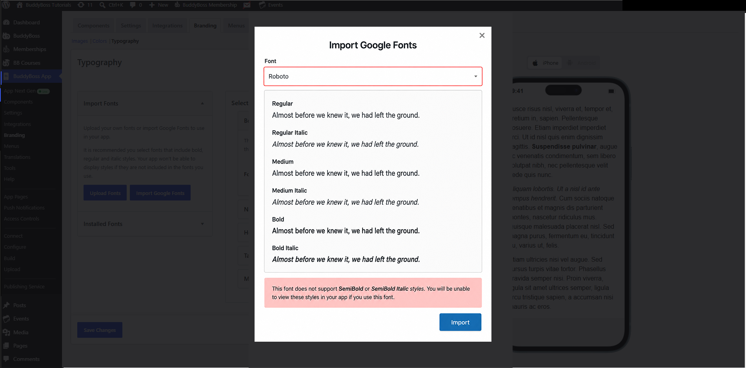Open Media in the sidebar
This screenshot has width=746, height=368.
pyautogui.click(x=21, y=332)
